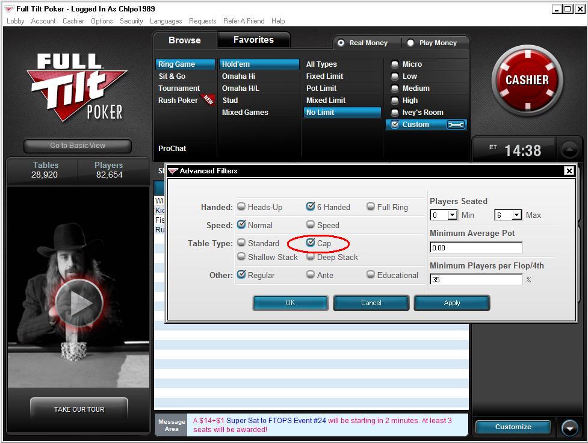This screenshot has width=588, height=443.
Task: Click the round arrow button beside Customize
Action: [569, 427]
